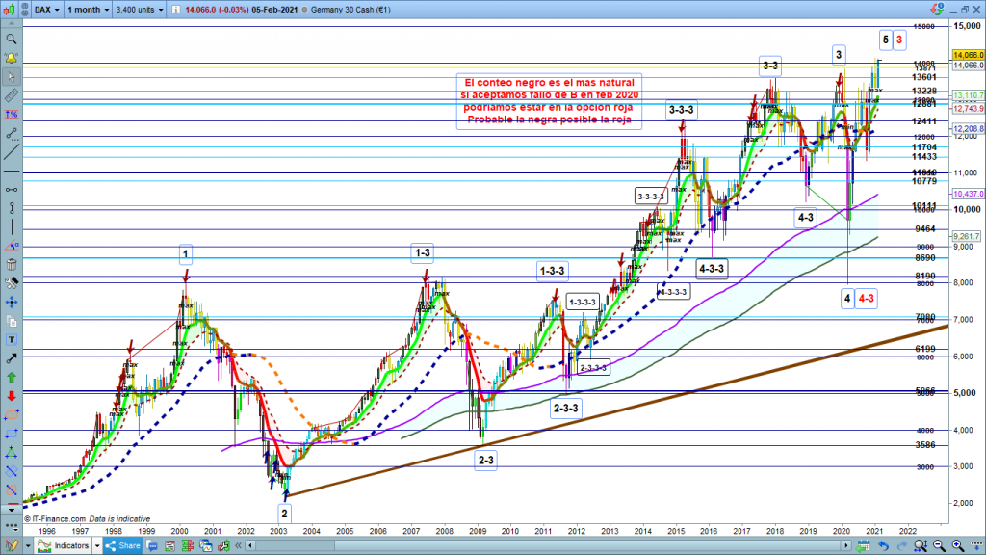Choose the red down arrow tool

[11, 395]
